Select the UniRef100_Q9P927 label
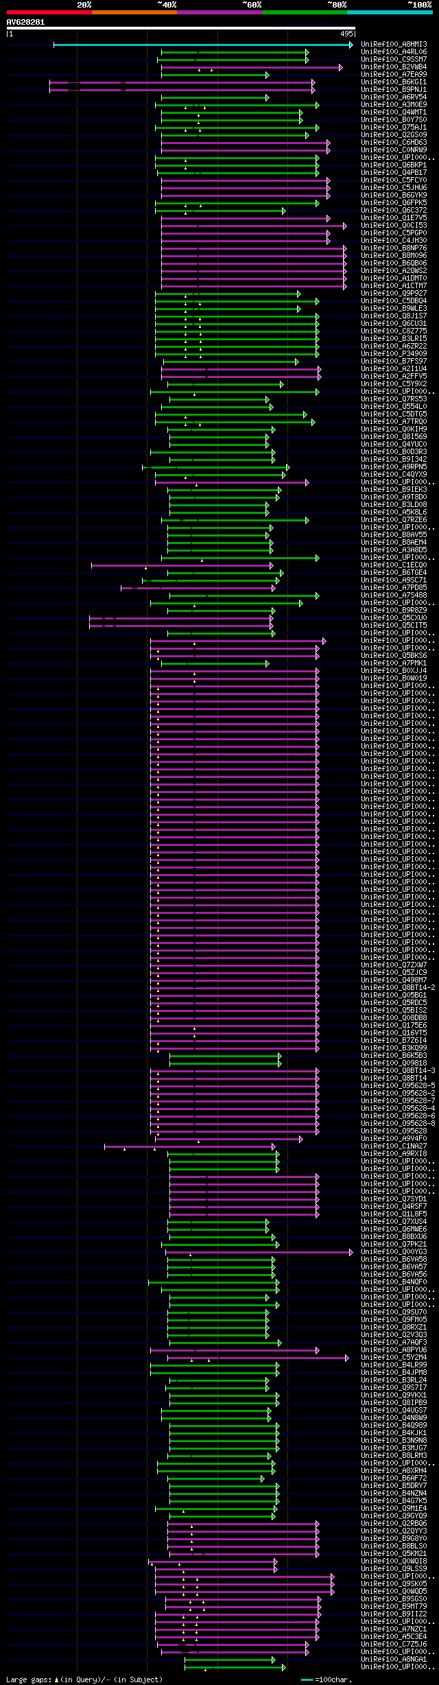This screenshot has height=1685, width=439. (x=394, y=294)
